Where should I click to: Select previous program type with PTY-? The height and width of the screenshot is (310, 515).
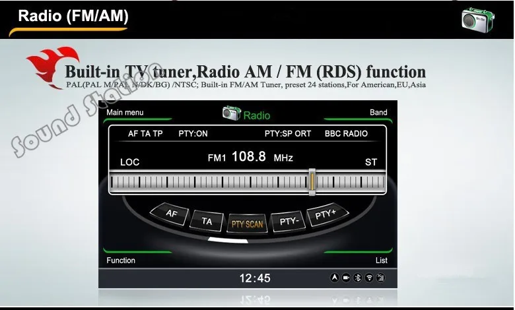click(x=289, y=222)
